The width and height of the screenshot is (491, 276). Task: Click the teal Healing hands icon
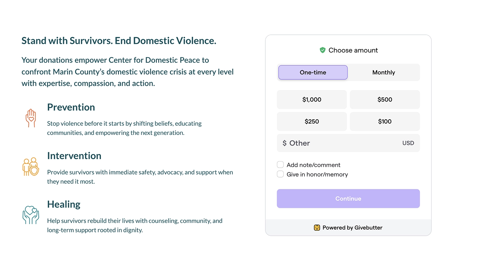click(x=31, y=215)
